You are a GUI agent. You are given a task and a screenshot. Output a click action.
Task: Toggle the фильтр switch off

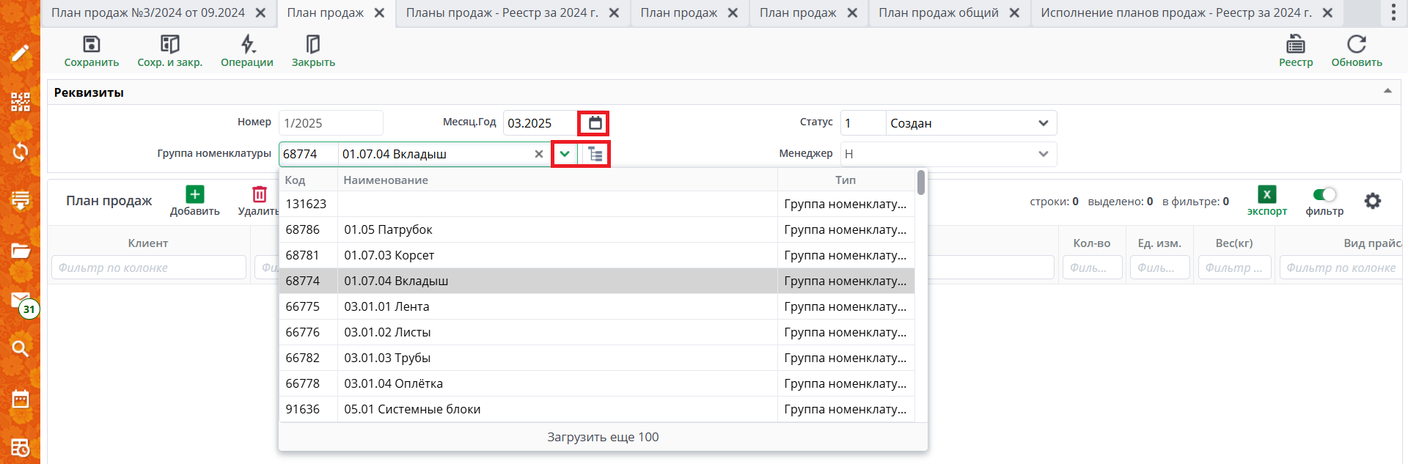pyautogui.click(x=1324, y=194)
